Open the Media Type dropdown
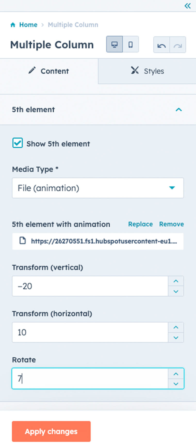The image size is (196, 447). (x=98, y=188)
